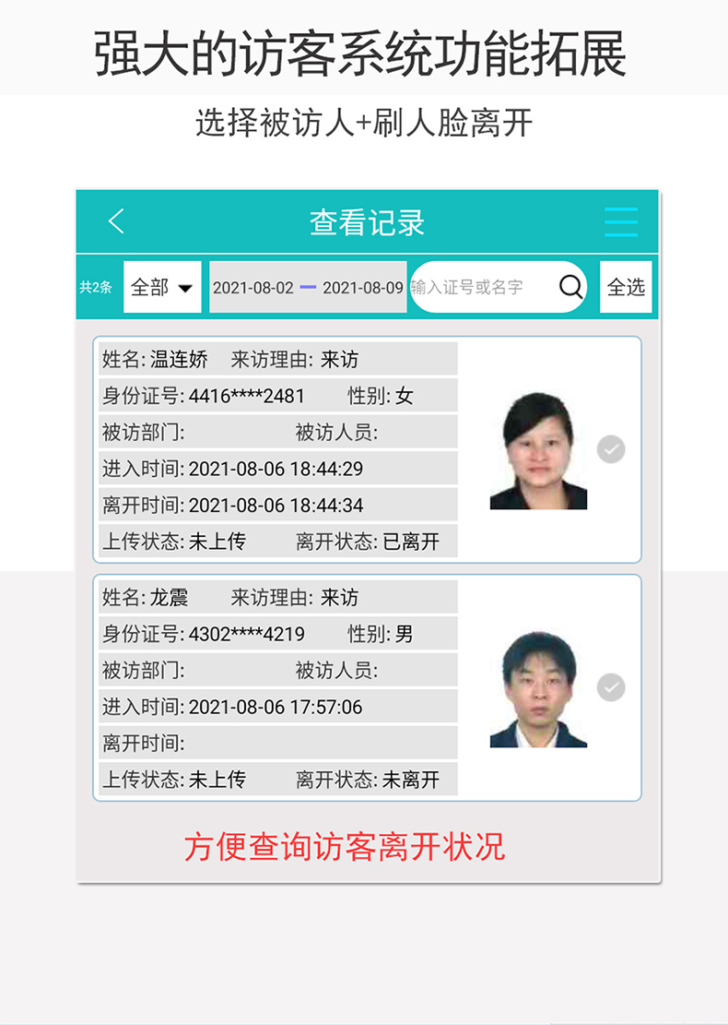This screenshot has width=728, height=1025.
Task: Select entry time 2021-08-06 18:44:29
Action: click(x=276, y=469)
